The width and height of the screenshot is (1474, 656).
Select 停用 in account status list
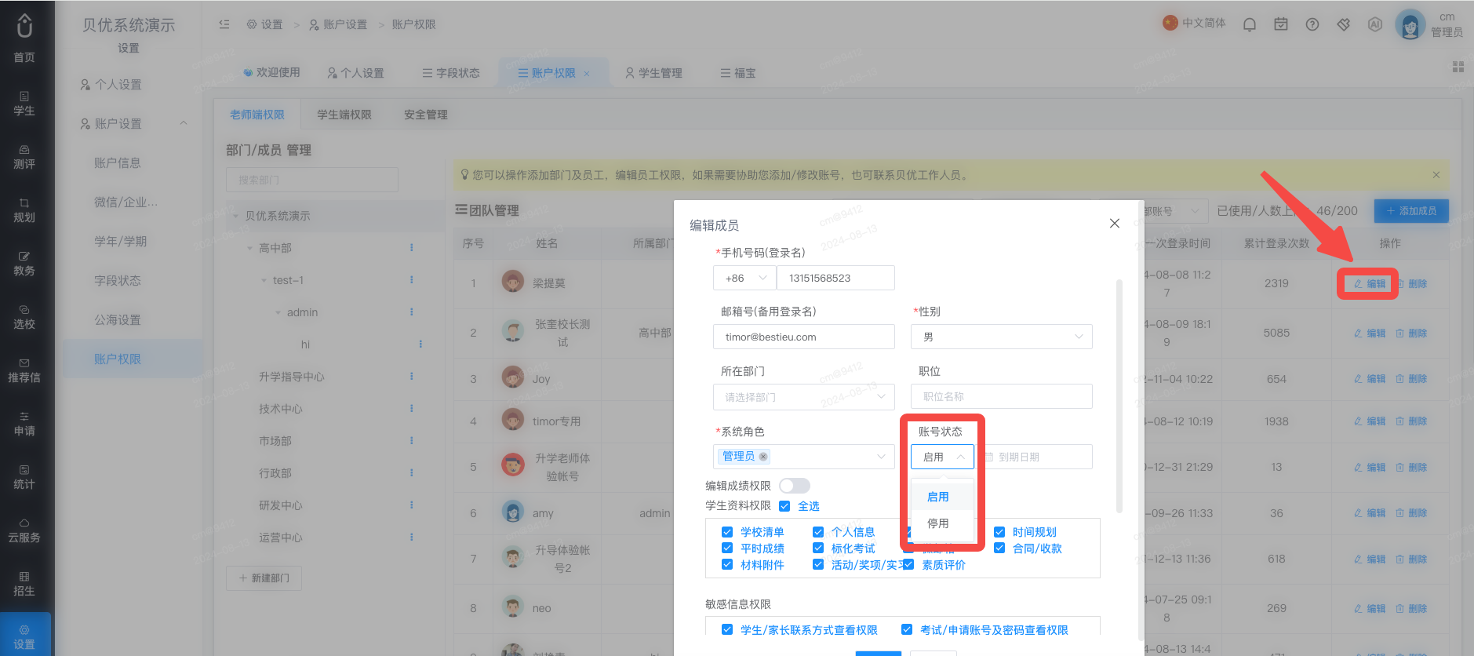938,523
